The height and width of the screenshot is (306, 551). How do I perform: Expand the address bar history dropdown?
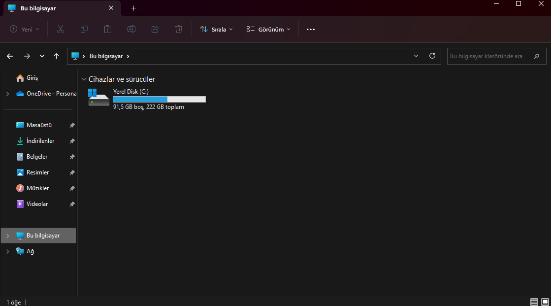[x=416, y=56]
